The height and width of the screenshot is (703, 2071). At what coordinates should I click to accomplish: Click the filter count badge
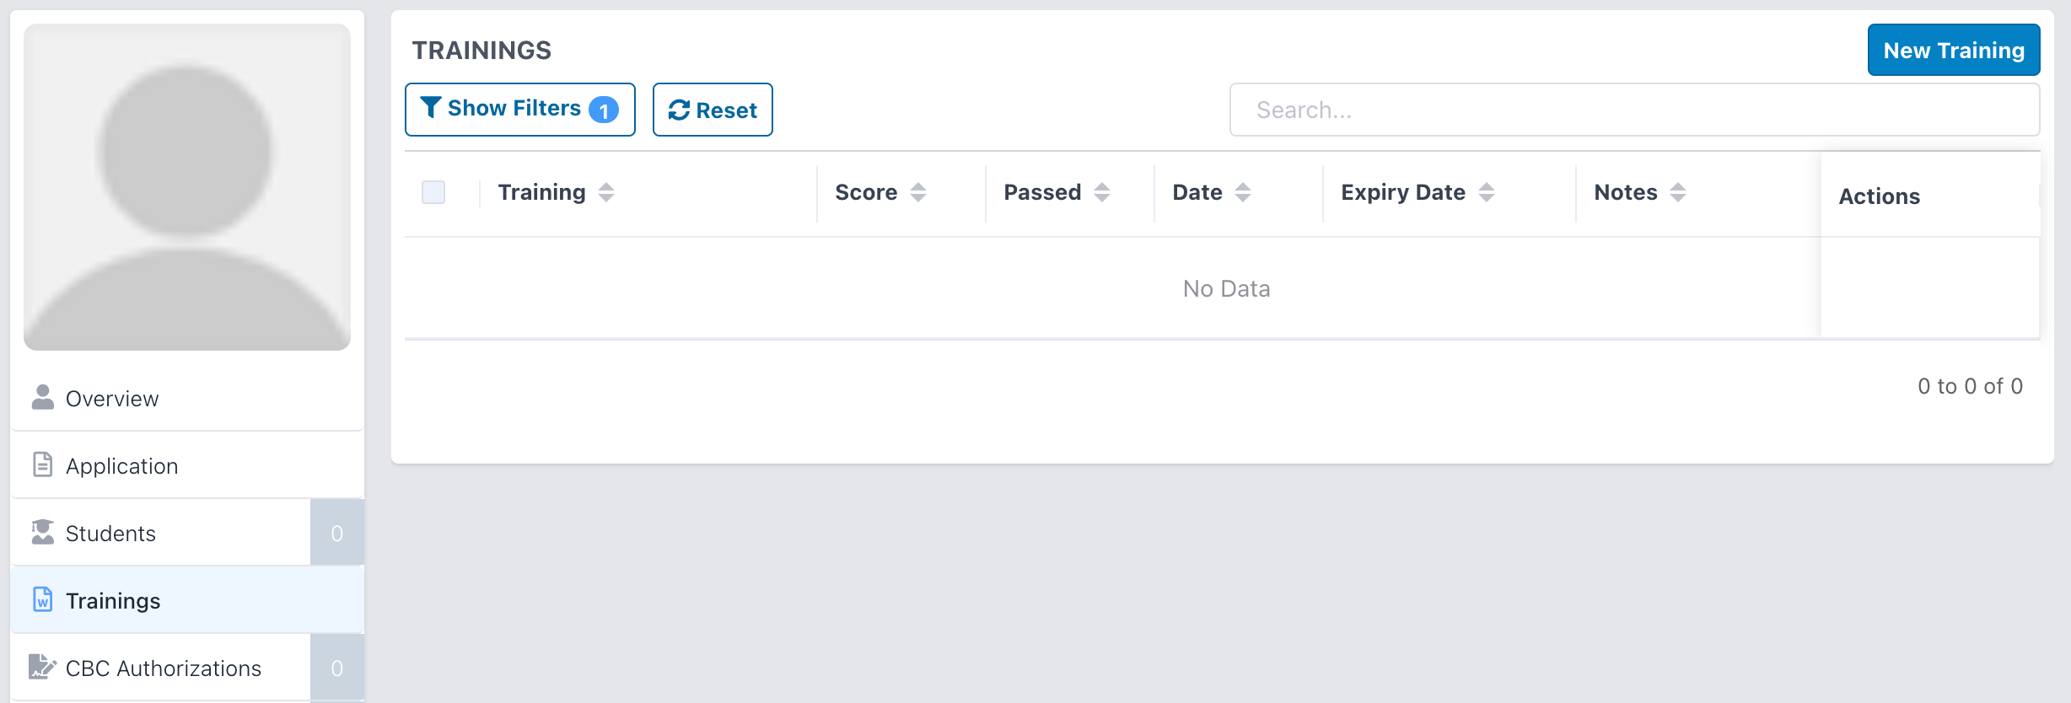604,110
